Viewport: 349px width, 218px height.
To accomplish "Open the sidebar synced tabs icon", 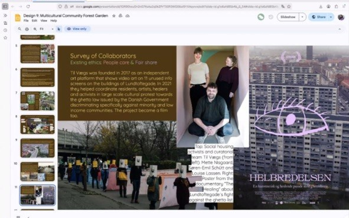I will (x=5, y=23).
